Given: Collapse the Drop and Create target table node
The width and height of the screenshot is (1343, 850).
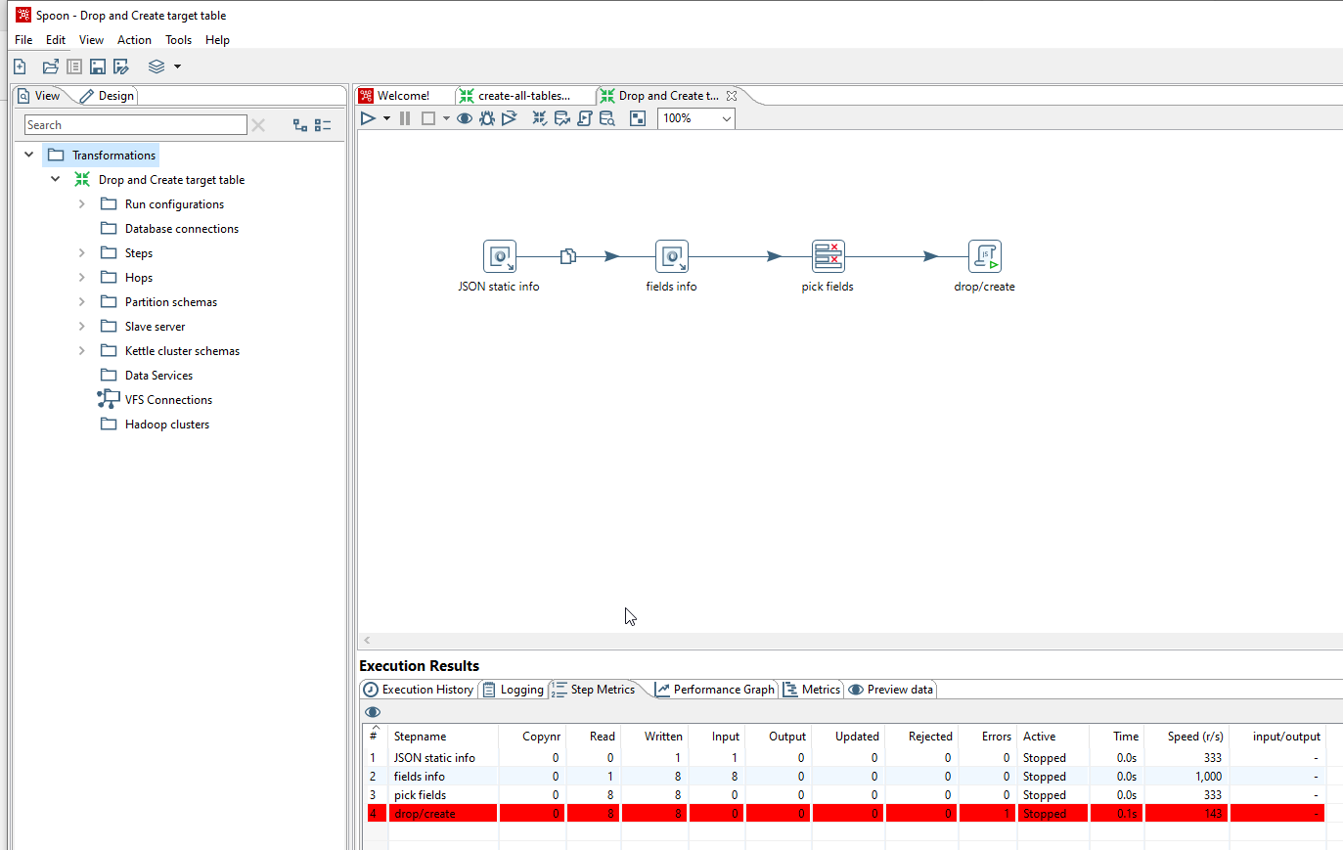Looking at the screenshot, I should (56, 179).
